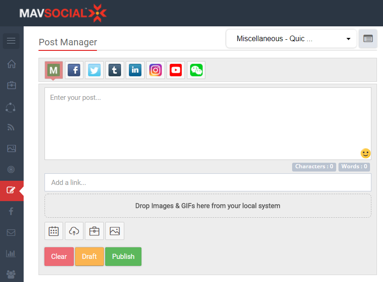Viewport: 383px width, 282px height.
Task: Open the briefcase icon below drop zone
Action: tap(95, 231)
